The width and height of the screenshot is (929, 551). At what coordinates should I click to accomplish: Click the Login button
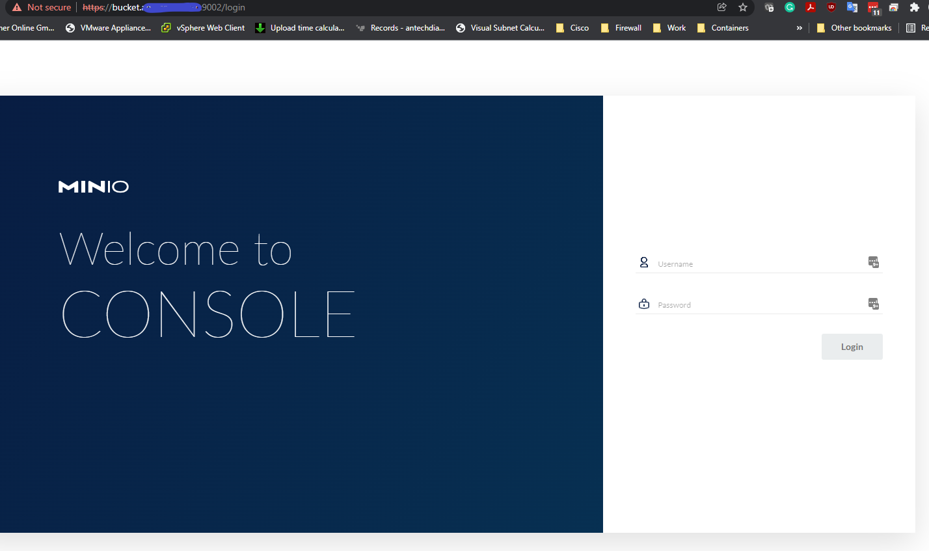coord(852,347)
